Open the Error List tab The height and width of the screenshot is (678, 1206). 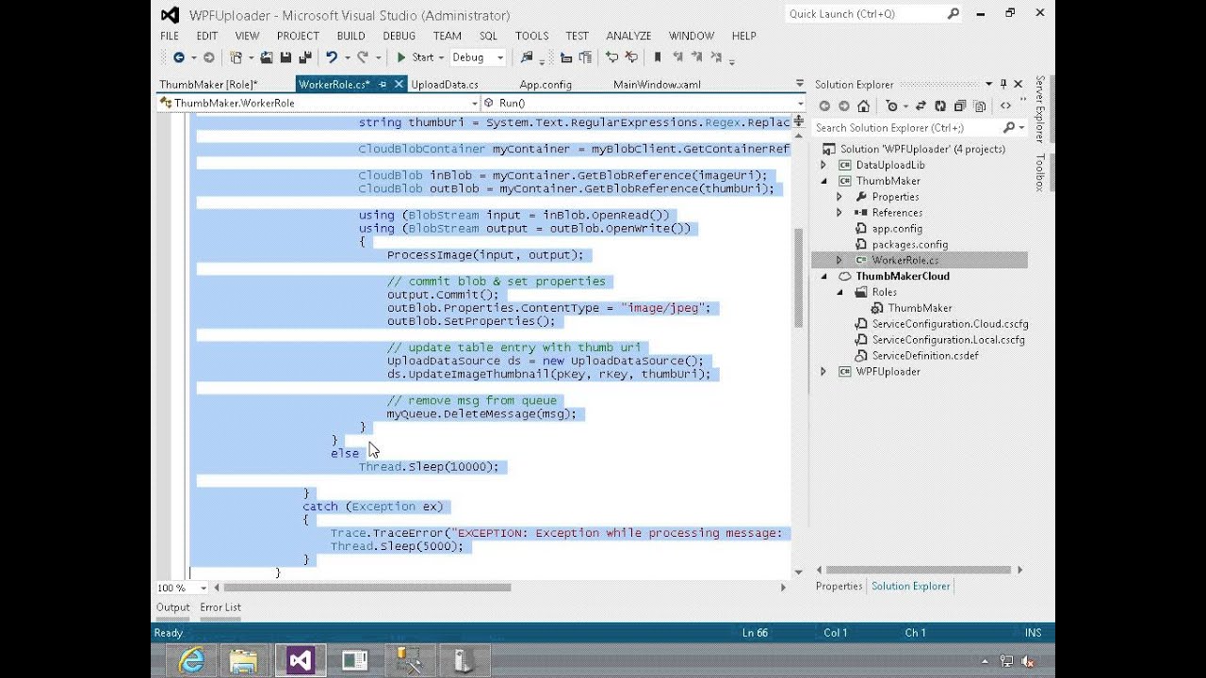pyautogui.click(x=220, y=607)
